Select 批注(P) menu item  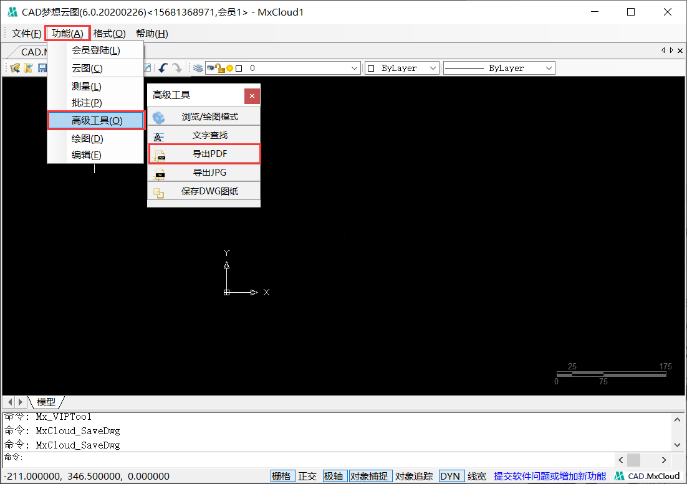(x=95, y=103)
